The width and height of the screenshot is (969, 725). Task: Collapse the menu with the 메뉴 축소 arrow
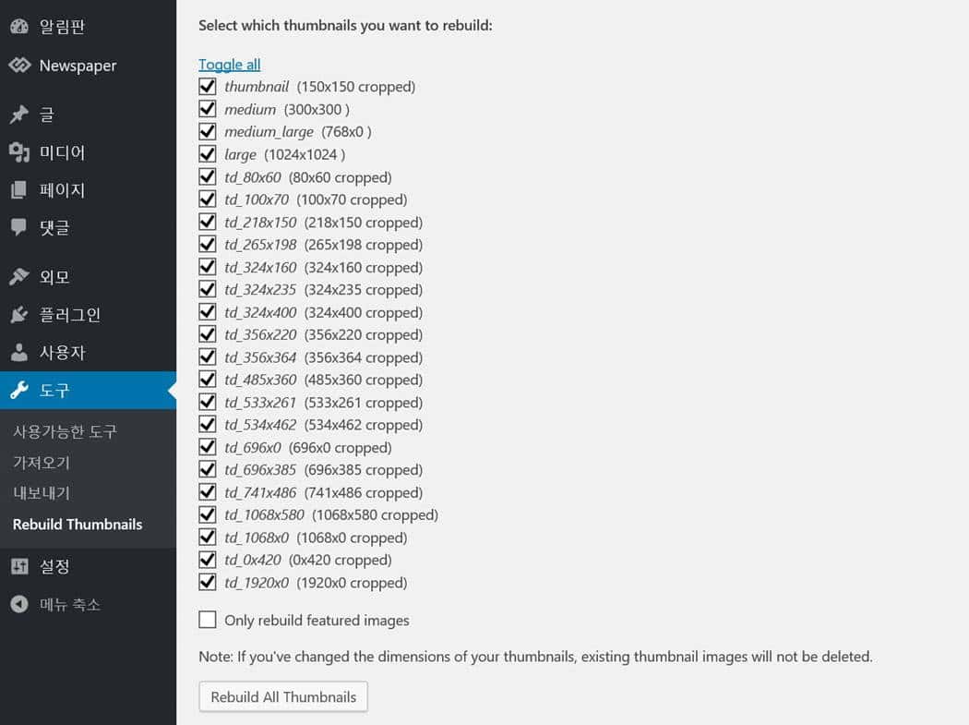[19, 604]
